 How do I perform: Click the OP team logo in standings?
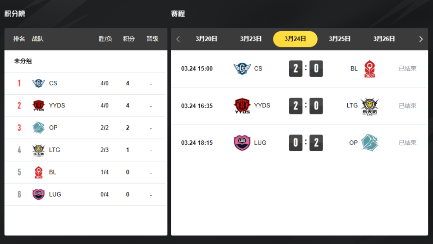tap(38, 128)
